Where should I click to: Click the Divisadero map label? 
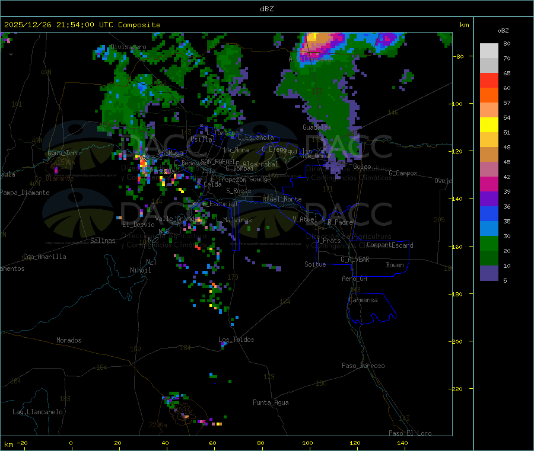(x=128, y=47)
